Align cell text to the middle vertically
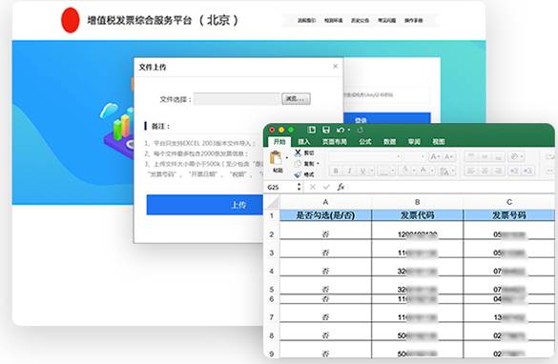Image resolution: width=558 pixels, height=364 pixels. click(x=485, y=156)
